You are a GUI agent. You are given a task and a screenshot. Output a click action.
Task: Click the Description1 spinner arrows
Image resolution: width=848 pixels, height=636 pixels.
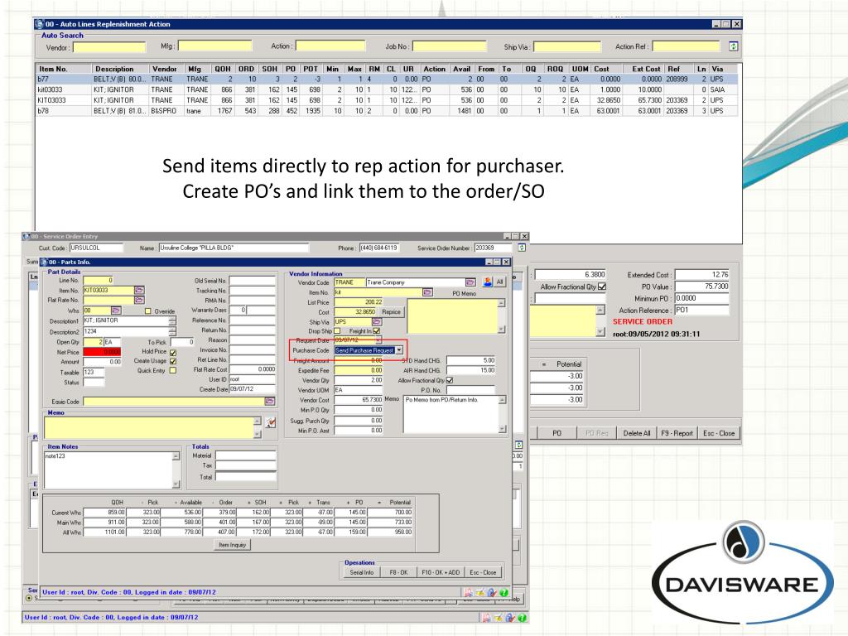[x=172, y=320]
